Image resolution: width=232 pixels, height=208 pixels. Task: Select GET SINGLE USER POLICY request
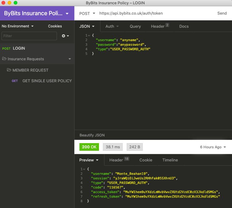click(x=42, y=81)
